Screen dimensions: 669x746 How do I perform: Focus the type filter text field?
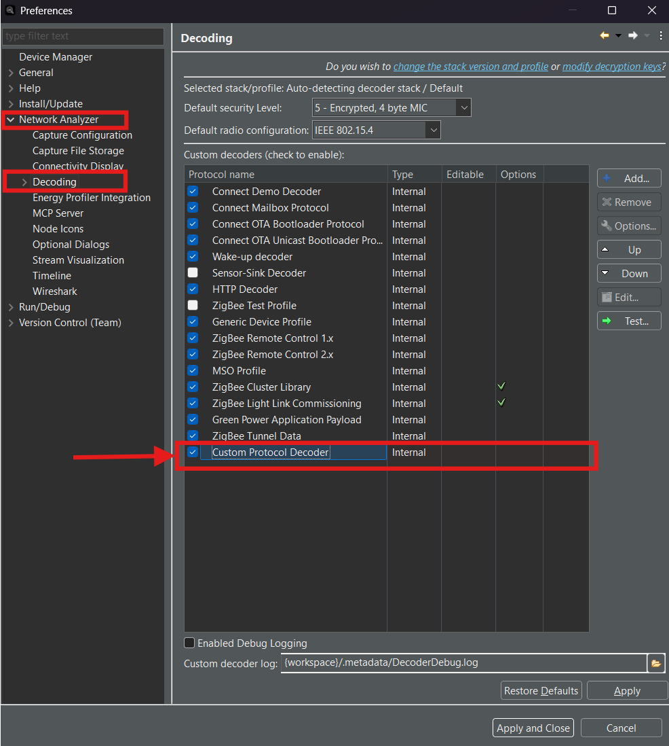coord(83,36)
